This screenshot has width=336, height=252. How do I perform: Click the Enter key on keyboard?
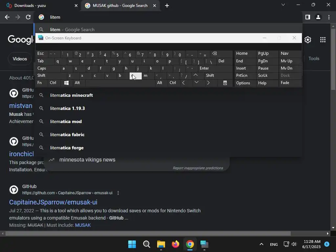tap(215, 68)
